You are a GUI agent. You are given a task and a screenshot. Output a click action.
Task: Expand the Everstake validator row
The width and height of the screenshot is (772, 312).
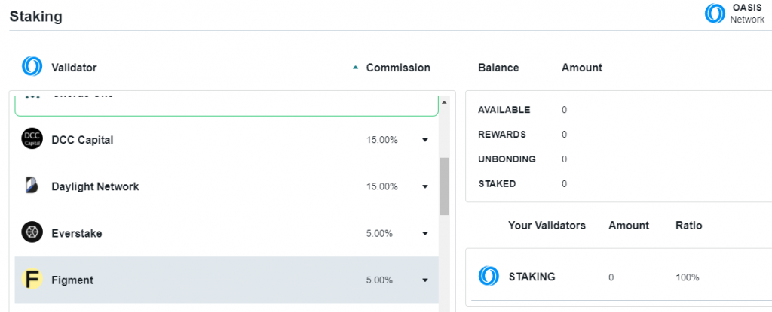click(x=425, y=233)
